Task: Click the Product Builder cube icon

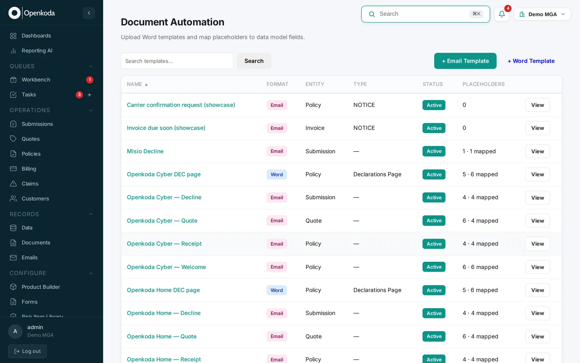Action: 13,287
